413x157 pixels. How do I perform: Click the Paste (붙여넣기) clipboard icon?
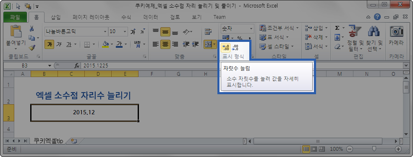(16, 31)
